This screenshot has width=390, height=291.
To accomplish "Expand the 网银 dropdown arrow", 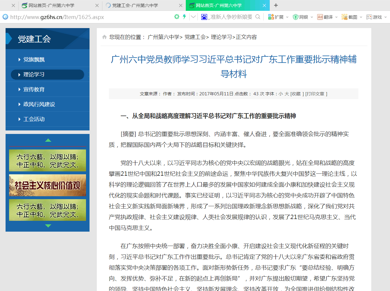I will pyautogui.click(x=312, y=17).
